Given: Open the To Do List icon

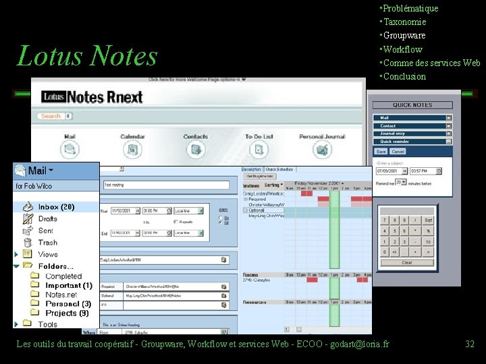Looking at the screenshot, I should 259,150.
